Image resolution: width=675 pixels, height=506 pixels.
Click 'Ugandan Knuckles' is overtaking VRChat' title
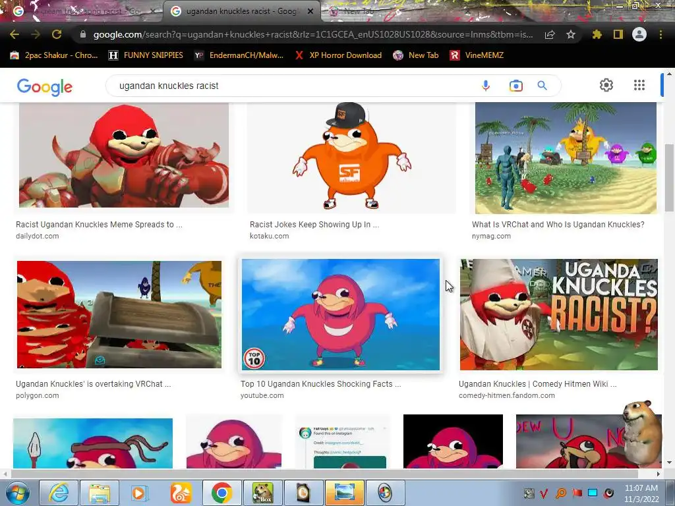tap(94, 384)
